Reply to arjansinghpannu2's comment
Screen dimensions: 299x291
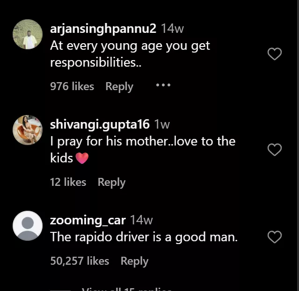[x=119, y=86]
